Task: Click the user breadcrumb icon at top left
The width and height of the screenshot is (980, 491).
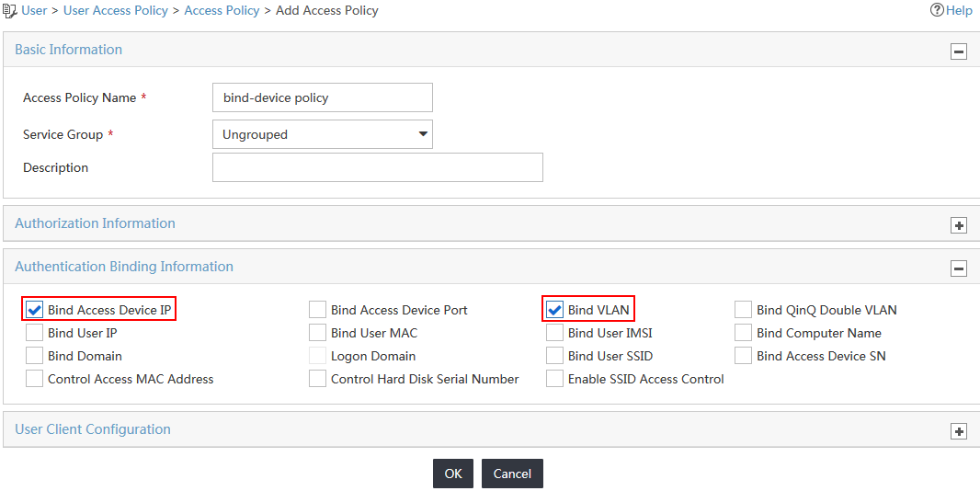Action: [10, 11]
